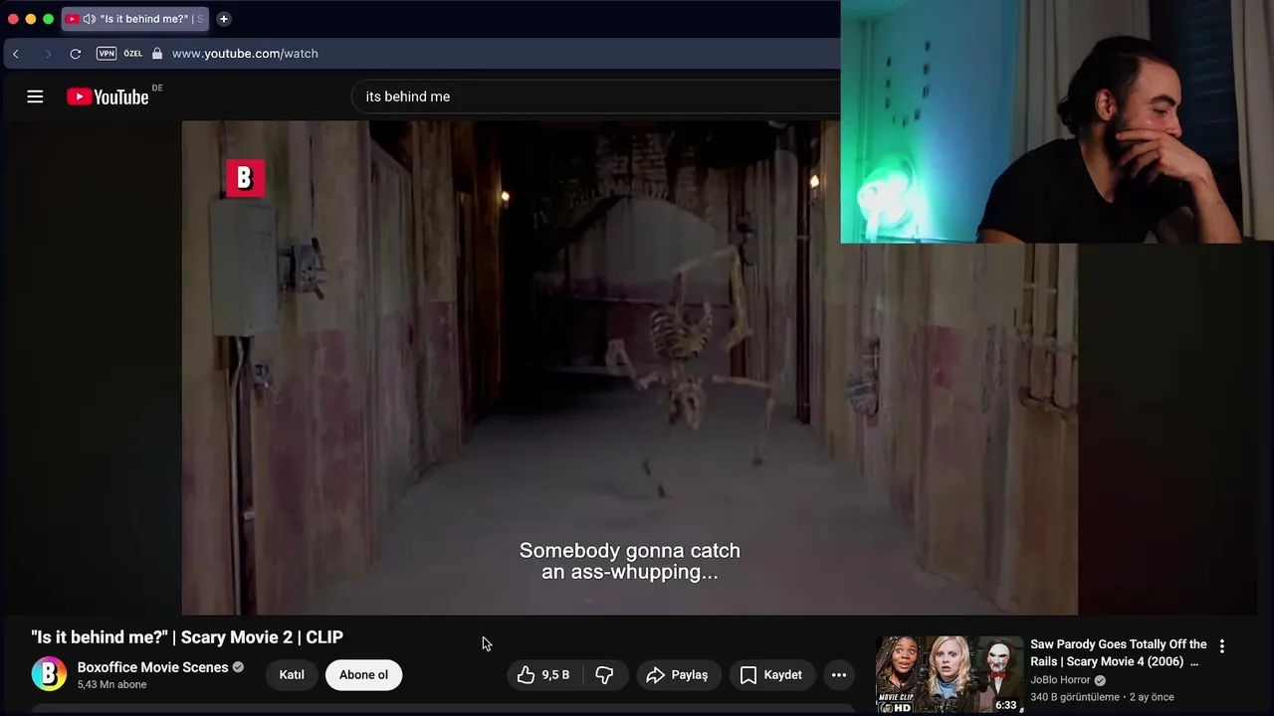This screenshot has height=716, width=1274.
Task: Click the red B channel watermark in video
Action: [x=245, y=178]
